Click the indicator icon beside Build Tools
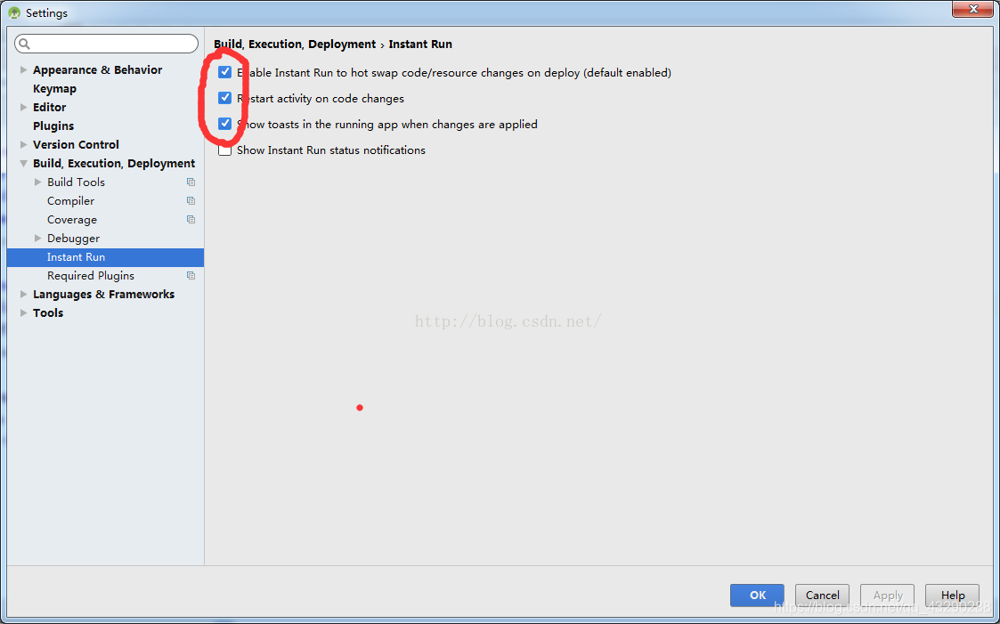1000x624 pixels. point(191,182)
